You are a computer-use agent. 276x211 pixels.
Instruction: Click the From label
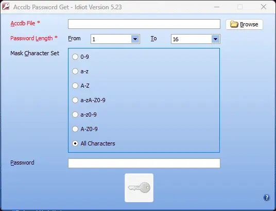pyautogui.click(x=74, y=39)
